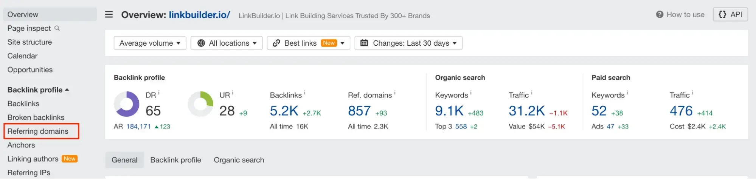Open the Best links dropdown
Image resolution: width=756 pixels, height=179 pixels.
click(308, 43)
